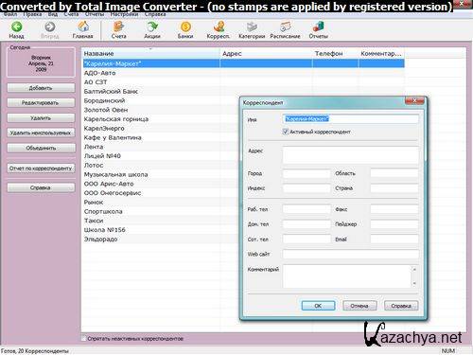Open the Категории toolbar icon
This screenshot has height=355, width=473.
pos(252,27)
